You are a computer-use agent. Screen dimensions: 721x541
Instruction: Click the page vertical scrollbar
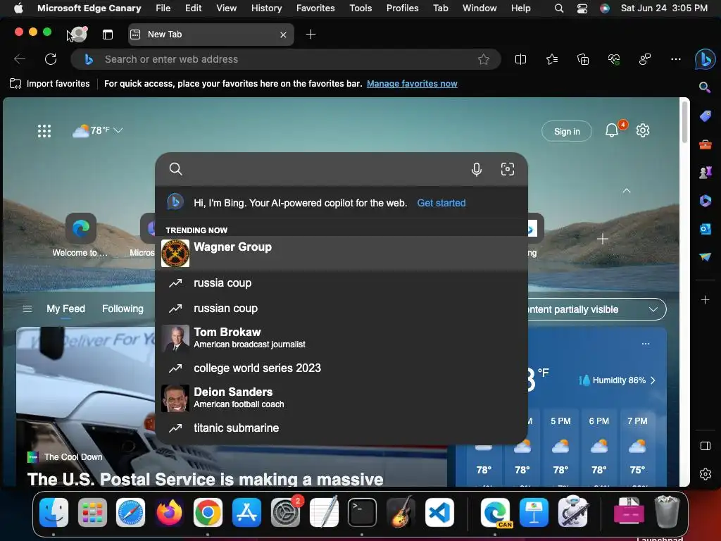684,123
